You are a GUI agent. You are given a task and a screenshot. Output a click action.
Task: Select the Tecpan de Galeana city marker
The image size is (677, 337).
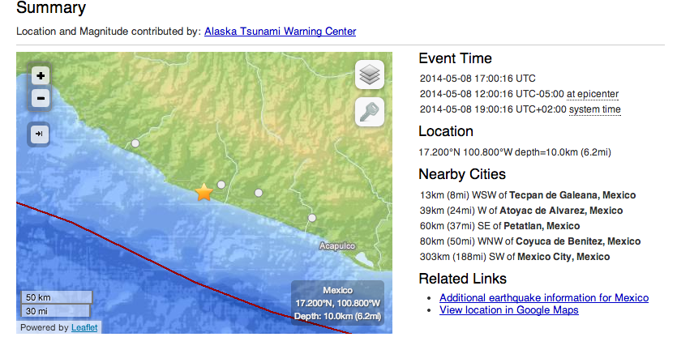point(221,185)
